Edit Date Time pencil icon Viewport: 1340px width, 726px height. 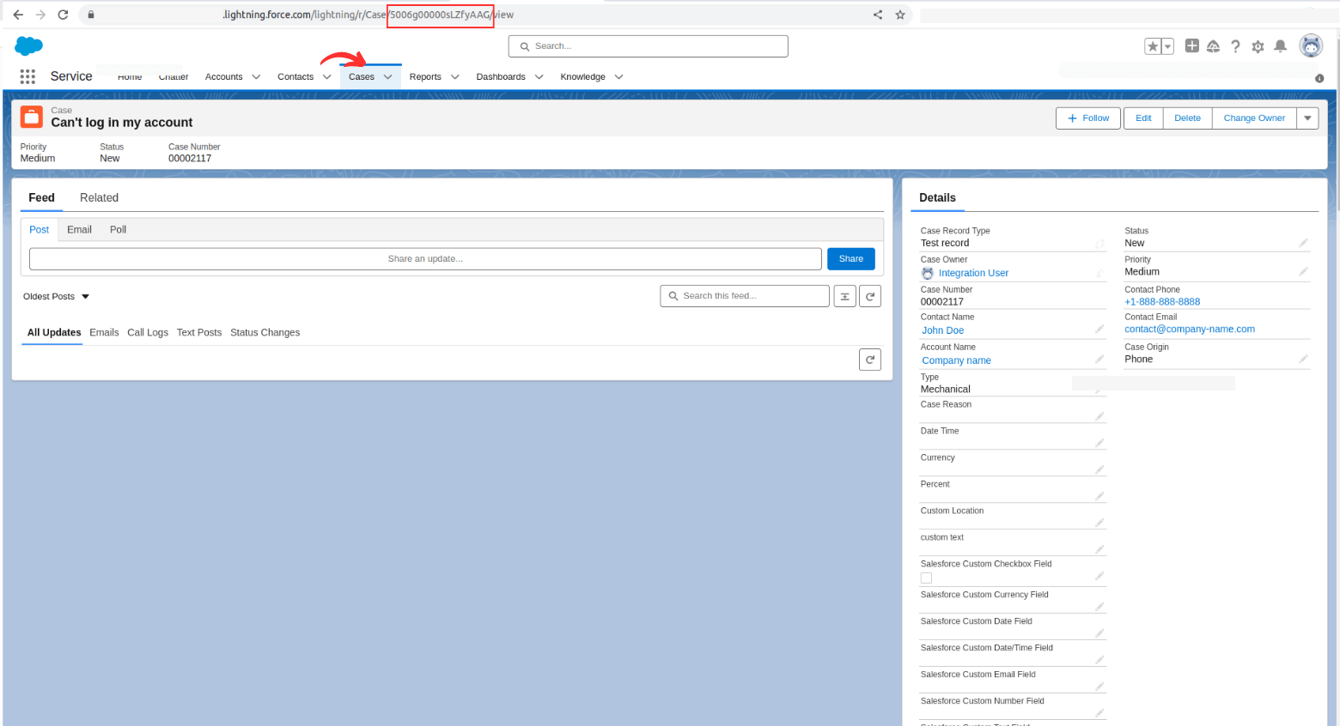click(1099, 443)
